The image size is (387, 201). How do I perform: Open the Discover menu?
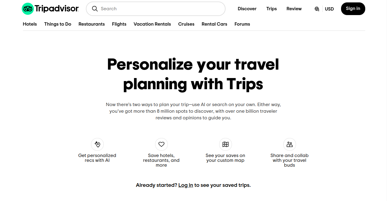pyautogui.click(x=247, y=9)
